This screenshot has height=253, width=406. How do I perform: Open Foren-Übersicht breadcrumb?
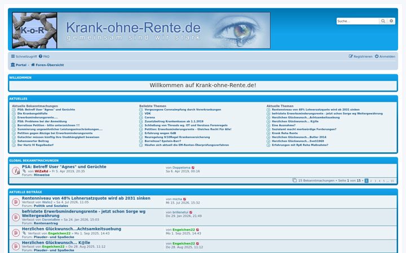pos(47,65)
